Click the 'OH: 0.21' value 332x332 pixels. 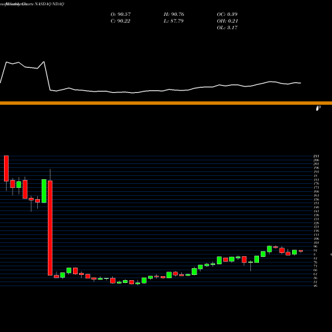tap(227, 21)
